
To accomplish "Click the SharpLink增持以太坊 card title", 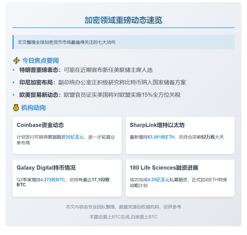I will pyautogui.click(x=157, y=125).
